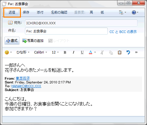The height and width of the screenshot is (125, 147).
Task: Toggle underline formatting (U)
Action: tap(82, 52)
